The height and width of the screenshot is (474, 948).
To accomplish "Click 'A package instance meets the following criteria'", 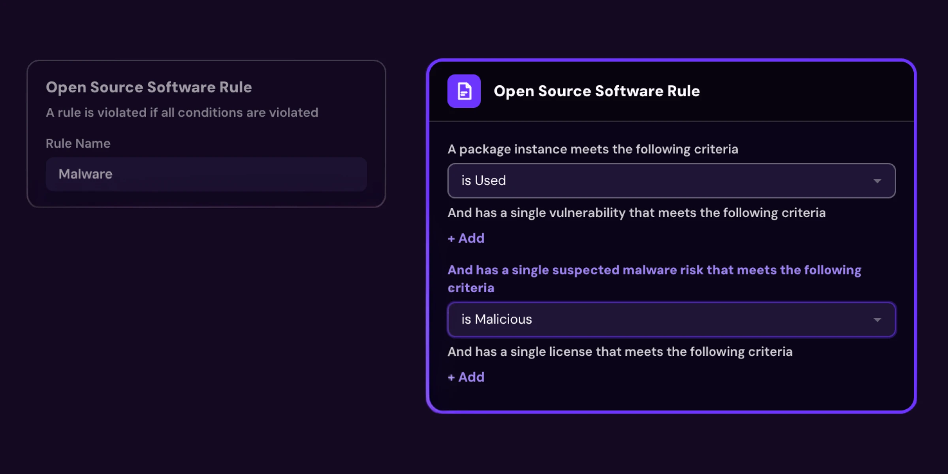I will pyautogui.click(x=593, y=149).
